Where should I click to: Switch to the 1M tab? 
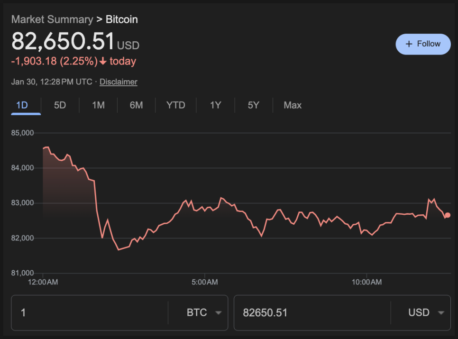coord(98,105)
